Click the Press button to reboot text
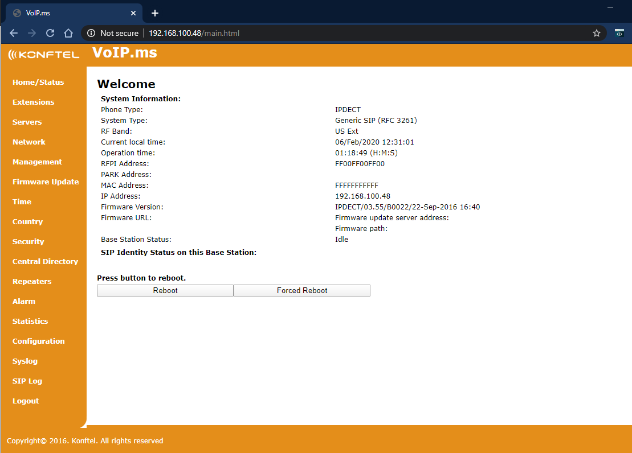632x453 pixels. [x=141, y=278]
